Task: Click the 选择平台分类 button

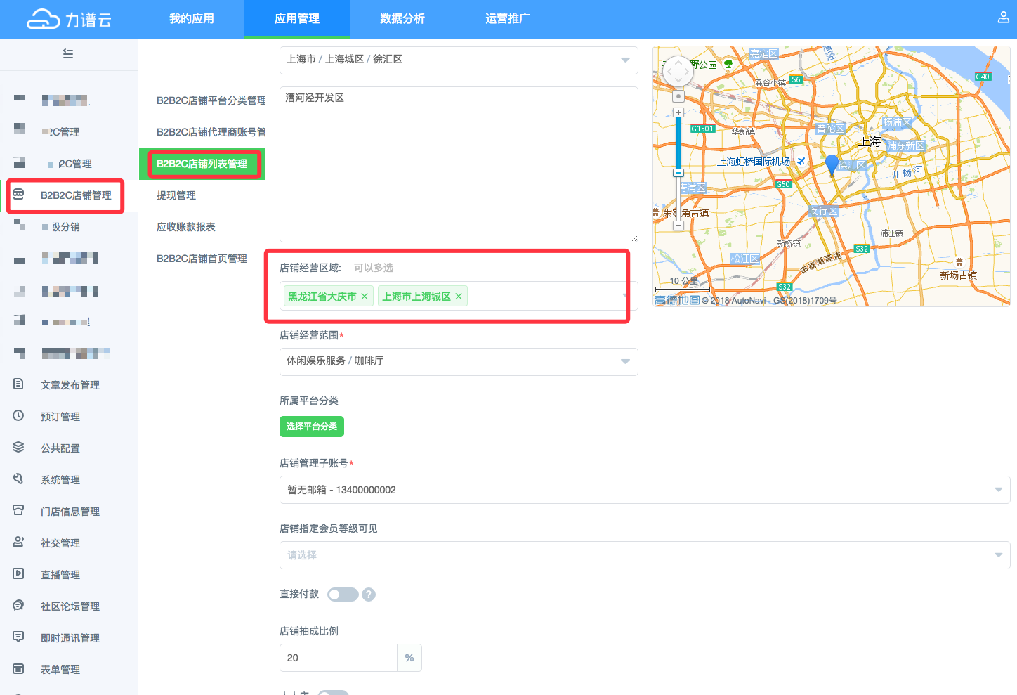Action: [x=312, y=427]
